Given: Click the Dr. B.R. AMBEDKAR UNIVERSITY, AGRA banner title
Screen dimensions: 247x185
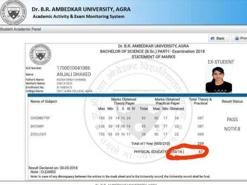Looking at the screenshot, I should click(x=81, y=9).
